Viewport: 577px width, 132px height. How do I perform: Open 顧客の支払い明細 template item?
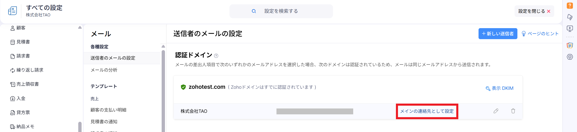pyautogui.click(x=108, y=110)
